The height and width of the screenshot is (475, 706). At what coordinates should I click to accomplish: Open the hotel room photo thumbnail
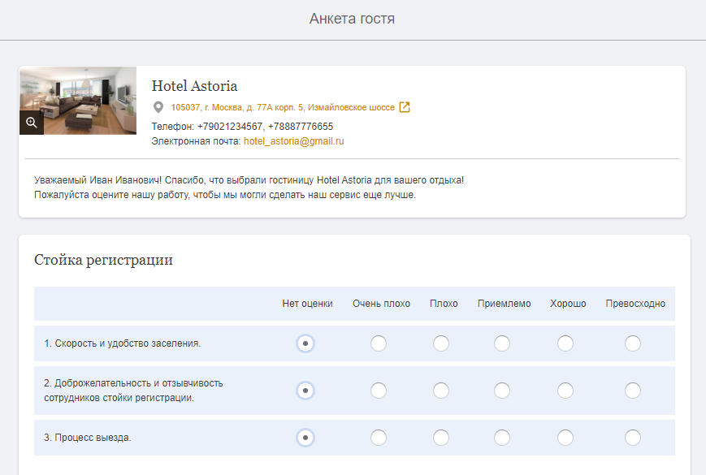point(78,101)
